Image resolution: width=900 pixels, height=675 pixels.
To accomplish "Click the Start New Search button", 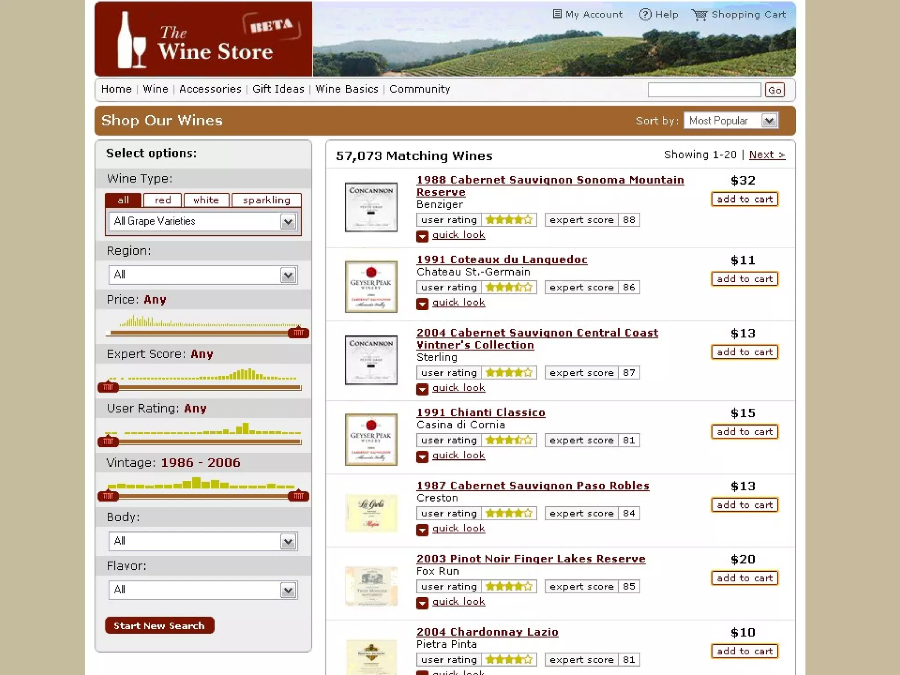I will coord(160,625).
